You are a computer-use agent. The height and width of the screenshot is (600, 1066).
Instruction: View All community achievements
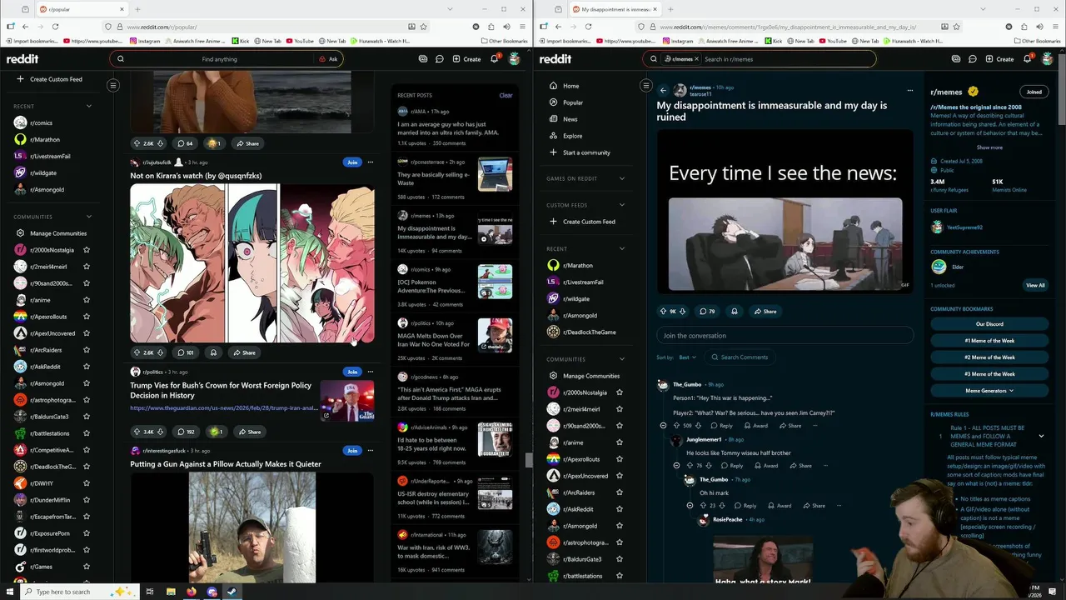tap(1035, 285)
